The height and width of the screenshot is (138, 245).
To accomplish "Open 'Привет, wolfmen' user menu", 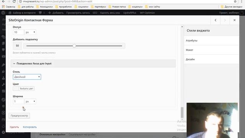I will tap(231, 13).
